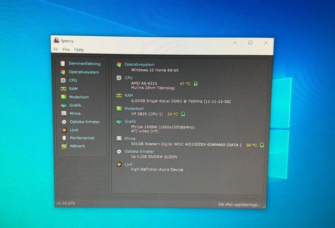Click CPU heading in summary panel
Image resolution: width=335 pixels, height=228 pixels.
128,78
